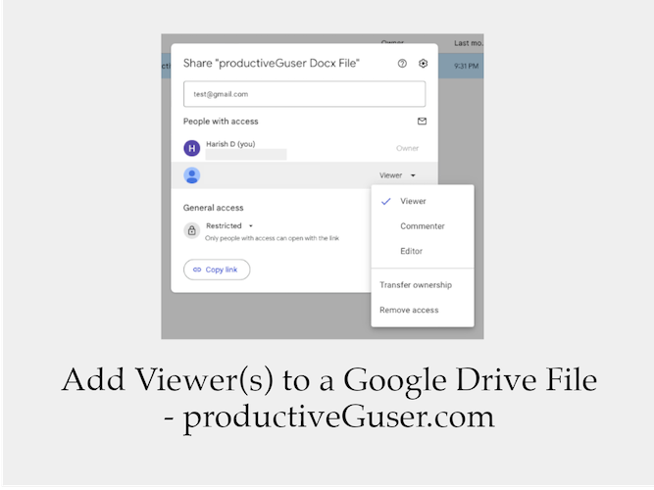Click the lock icon under General access
The image size is (654, 490).
[x=192, y=230]
